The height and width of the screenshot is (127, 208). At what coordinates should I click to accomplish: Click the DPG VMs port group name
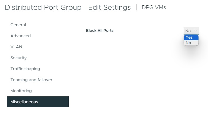point(154,7)
